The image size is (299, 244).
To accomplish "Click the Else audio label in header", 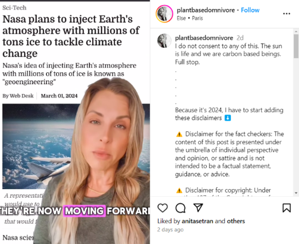I will pos(181,18).
